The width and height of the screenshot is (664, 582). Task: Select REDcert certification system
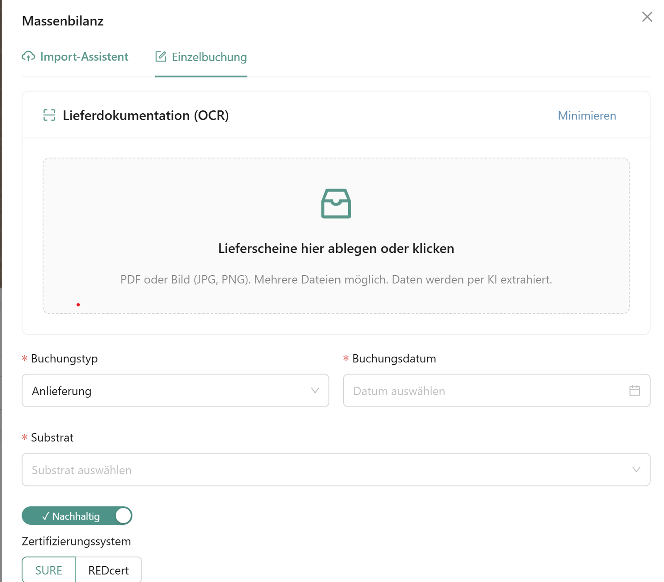[108, 570]
